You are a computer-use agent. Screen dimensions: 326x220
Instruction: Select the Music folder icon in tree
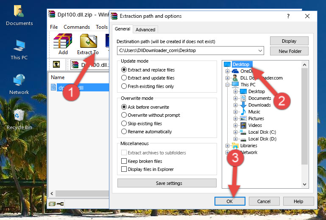tap(243, 112)
